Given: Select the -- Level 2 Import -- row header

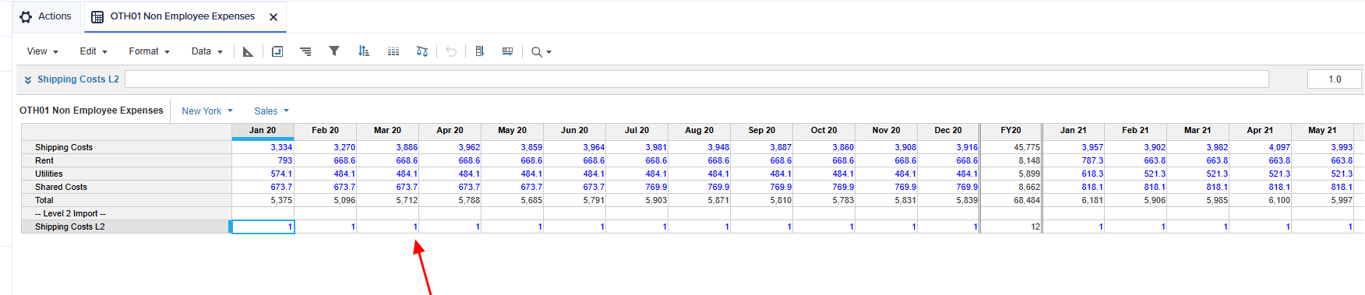Looking at the screenshot, I should pyautogui.click(x=126, y=213).
